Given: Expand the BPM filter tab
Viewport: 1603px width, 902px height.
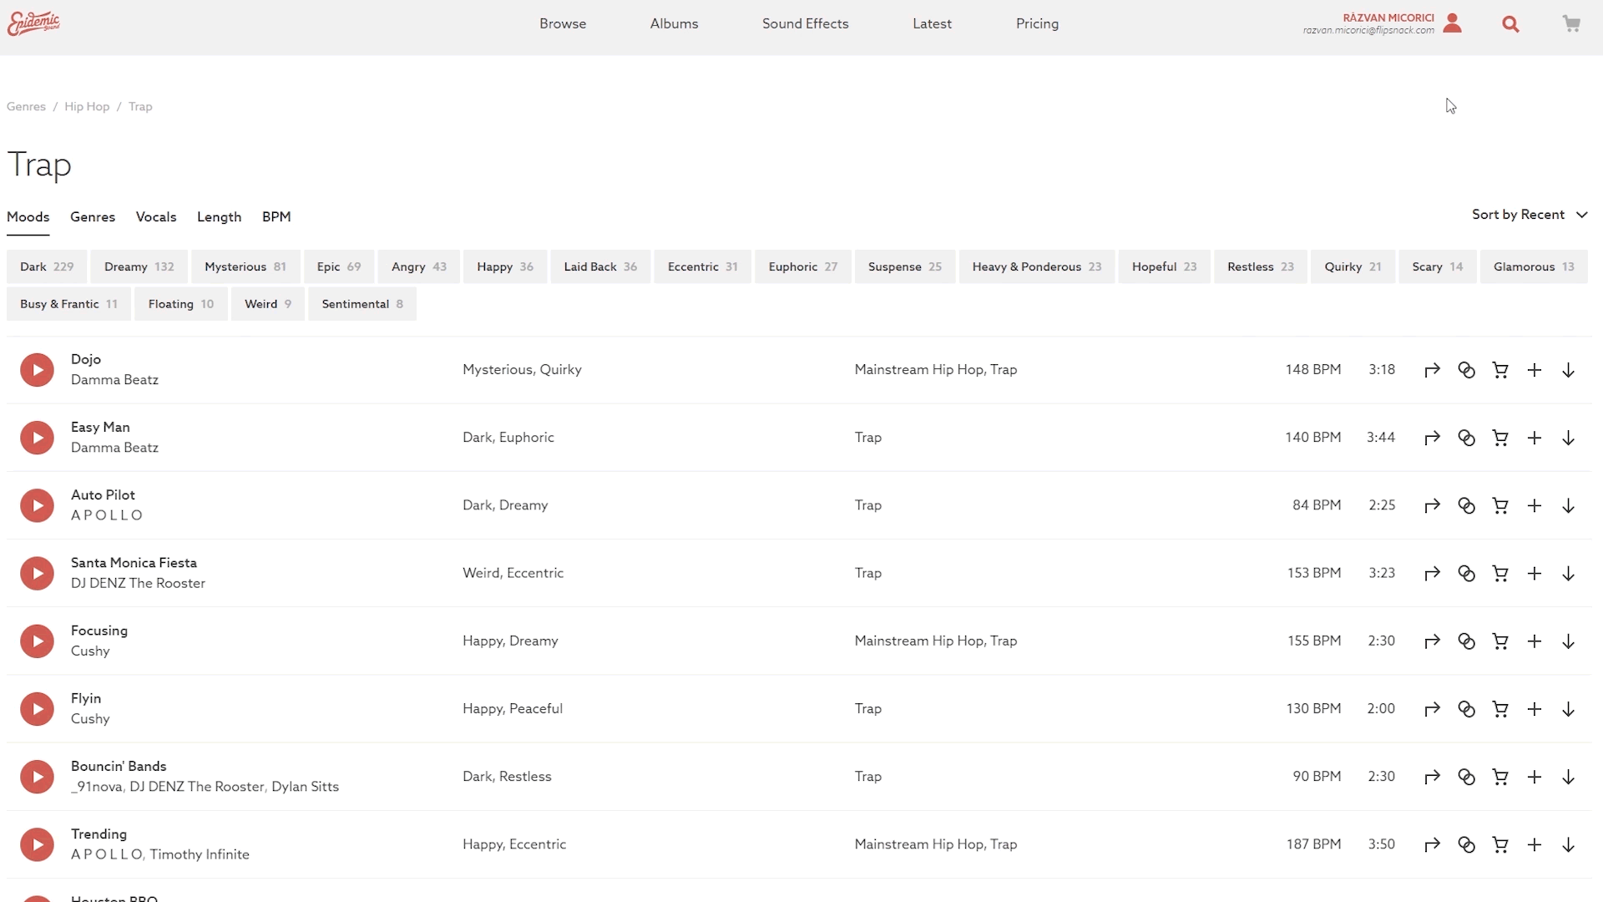Looking at the screenshot, I should point(276,216).
